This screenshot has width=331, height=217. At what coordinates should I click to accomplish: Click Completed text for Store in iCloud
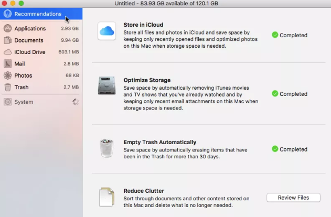click(x=293, y=35)
